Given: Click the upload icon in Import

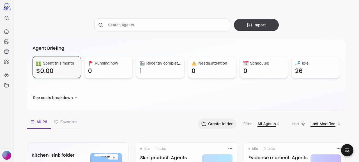Looking at the screenshot, I should [x=249, y=25].
